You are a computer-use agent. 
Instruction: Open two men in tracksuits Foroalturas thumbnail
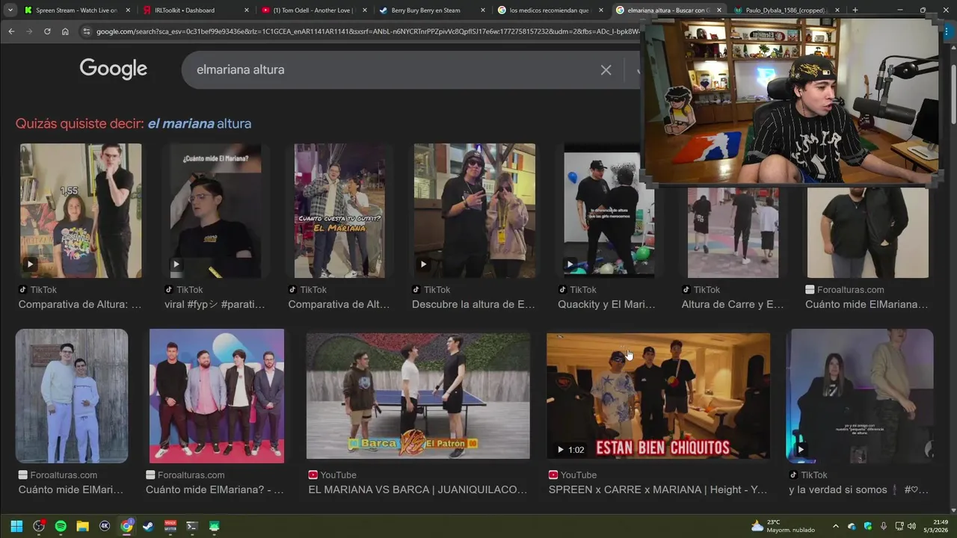click(x=72, y=396)
